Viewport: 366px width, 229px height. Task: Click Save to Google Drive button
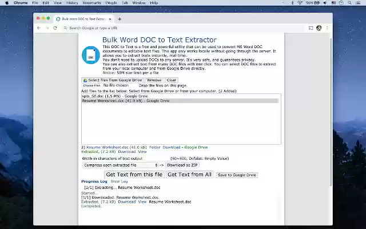coord(237,175)
